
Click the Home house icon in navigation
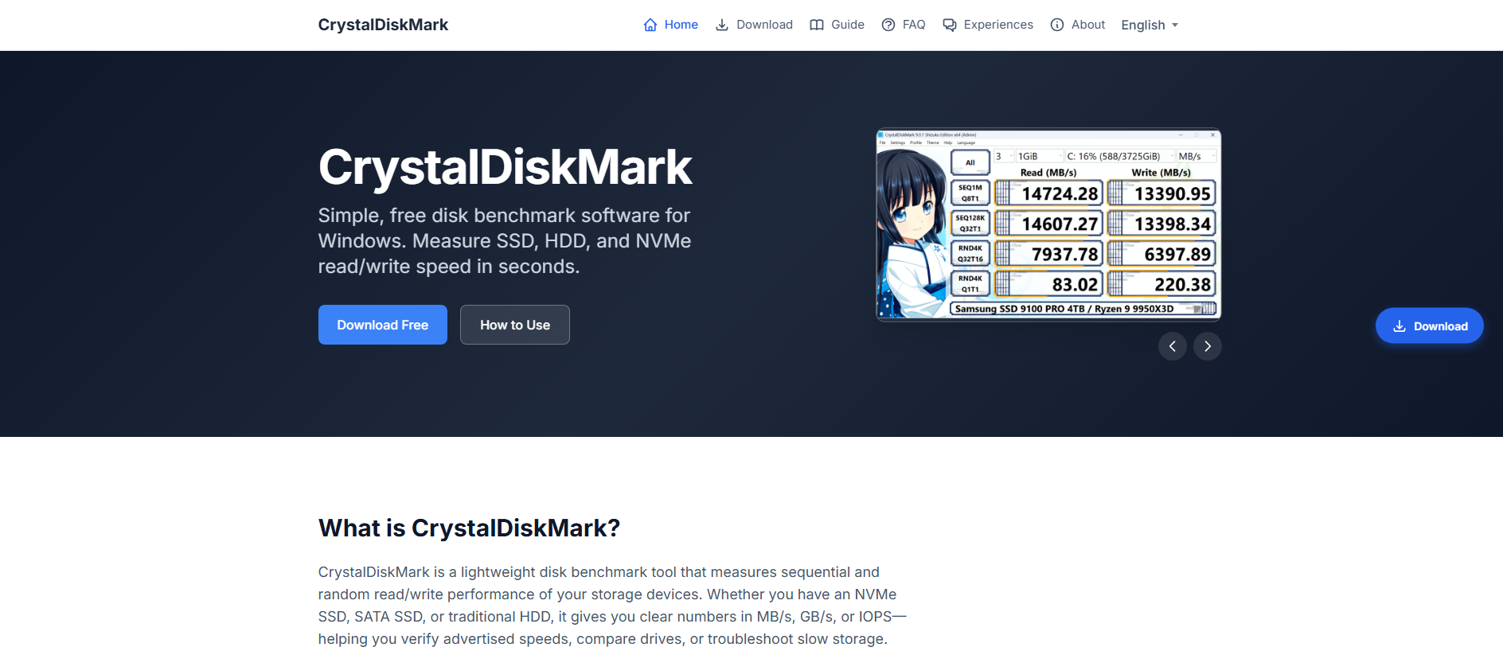650,25
